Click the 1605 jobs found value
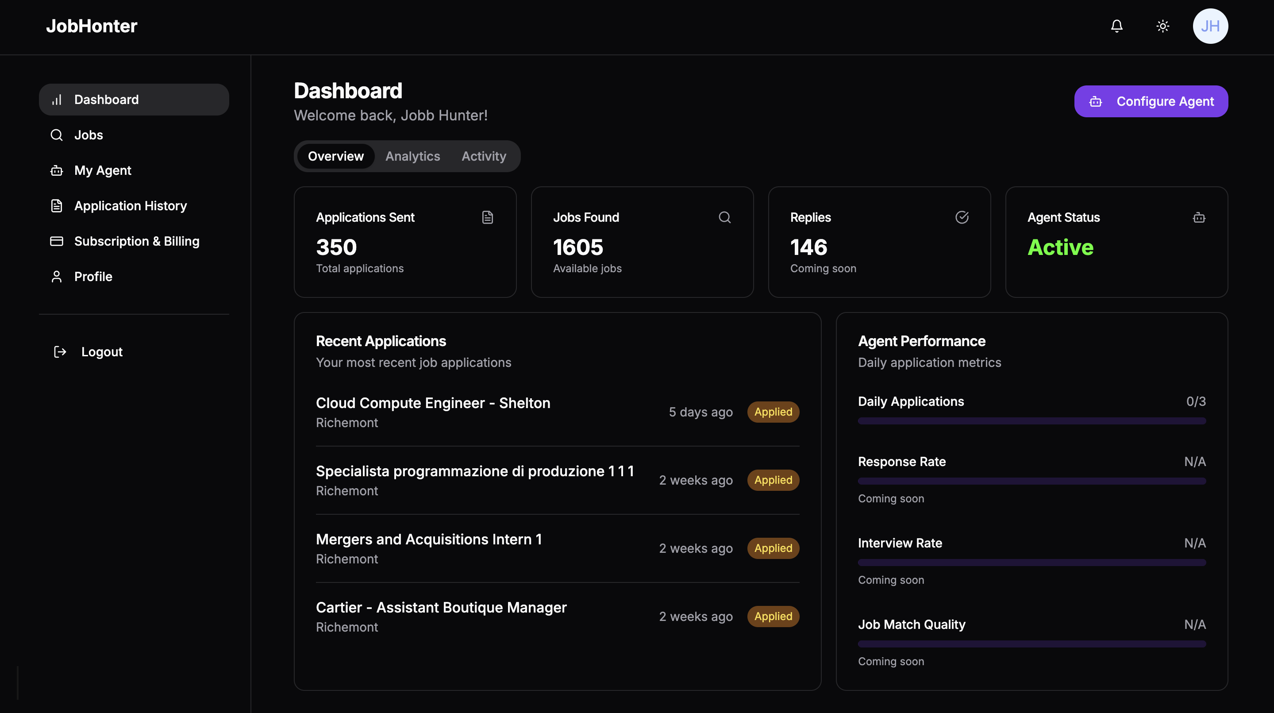Viewport: 1274px width, 713px height. pos(578,247)
